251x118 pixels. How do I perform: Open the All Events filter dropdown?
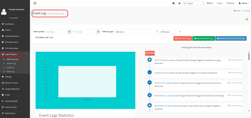(136, 32)
